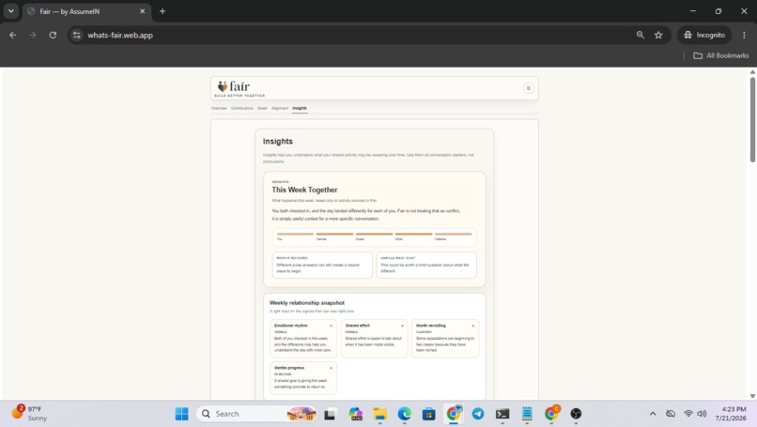Show hidden system tray icons

pos(653,414)
